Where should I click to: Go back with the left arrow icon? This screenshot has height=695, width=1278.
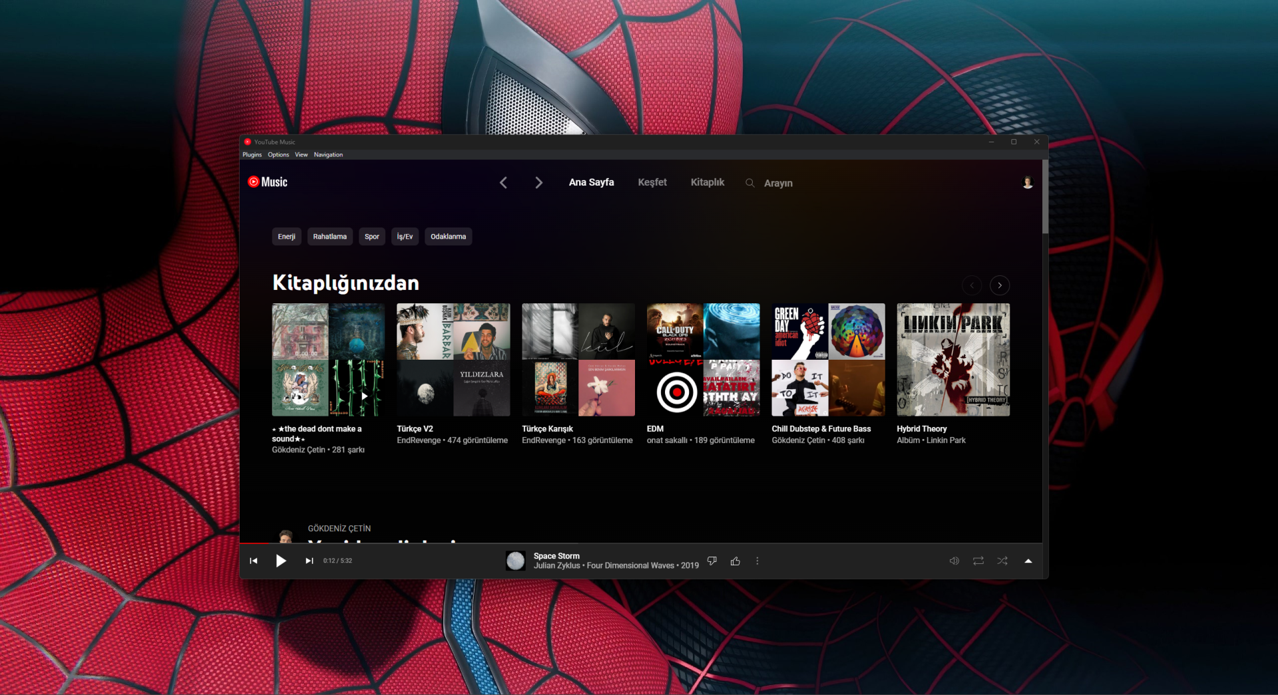(x=503, y=183)
